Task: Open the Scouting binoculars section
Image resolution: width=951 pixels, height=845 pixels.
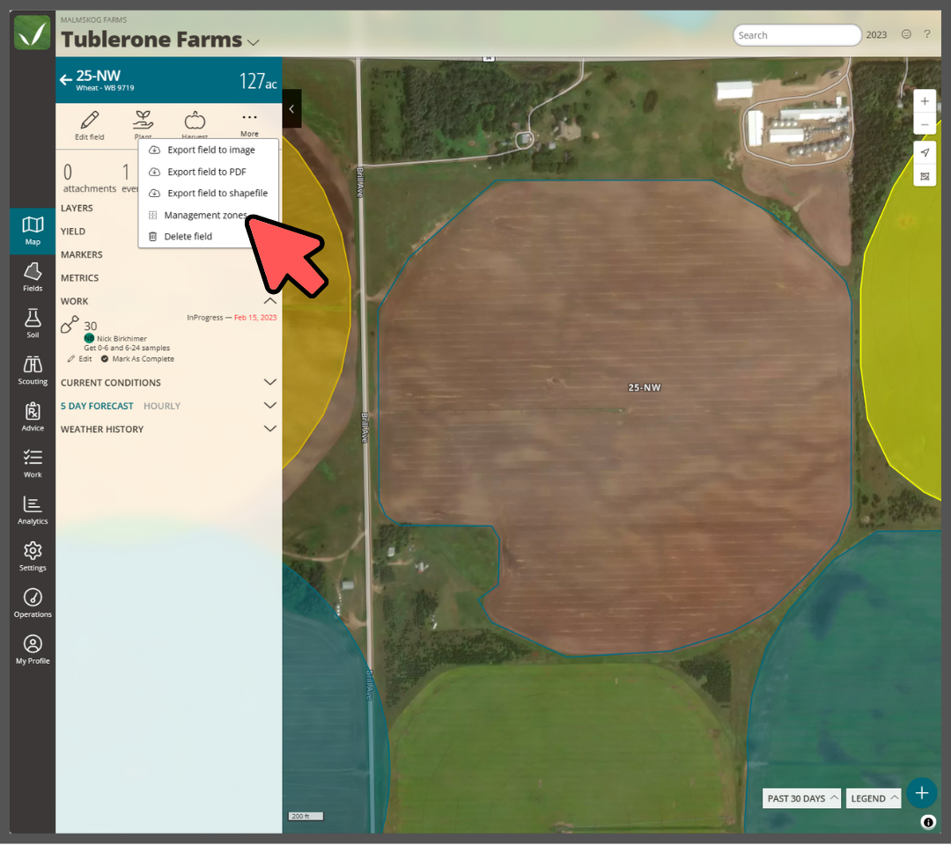Action: (33, 370)
